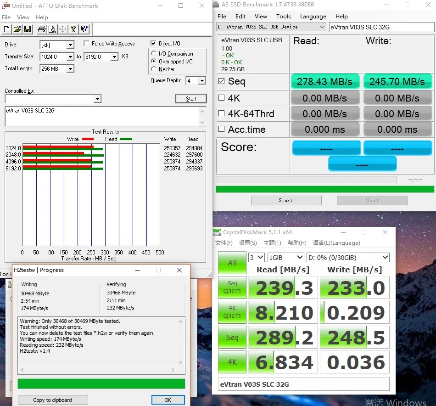
Task: Toggle the Direct I/O checkbox
Action: tap(153, 44)
